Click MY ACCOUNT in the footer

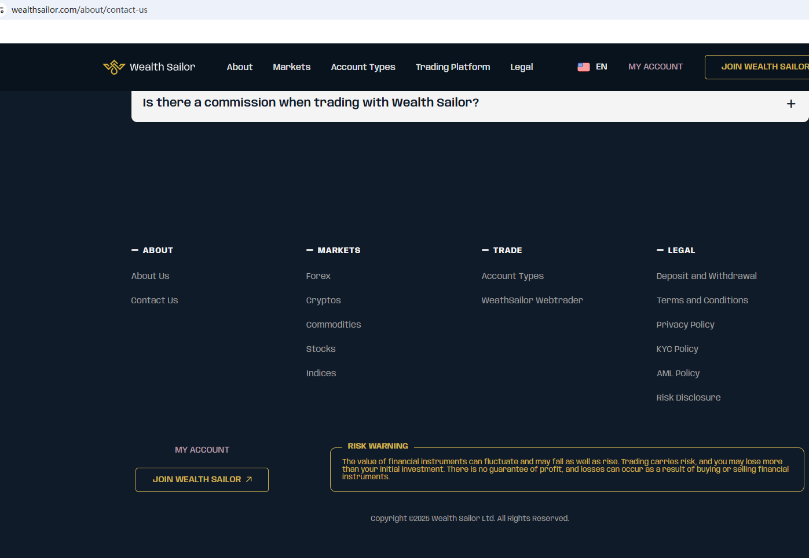click(202, 450)
